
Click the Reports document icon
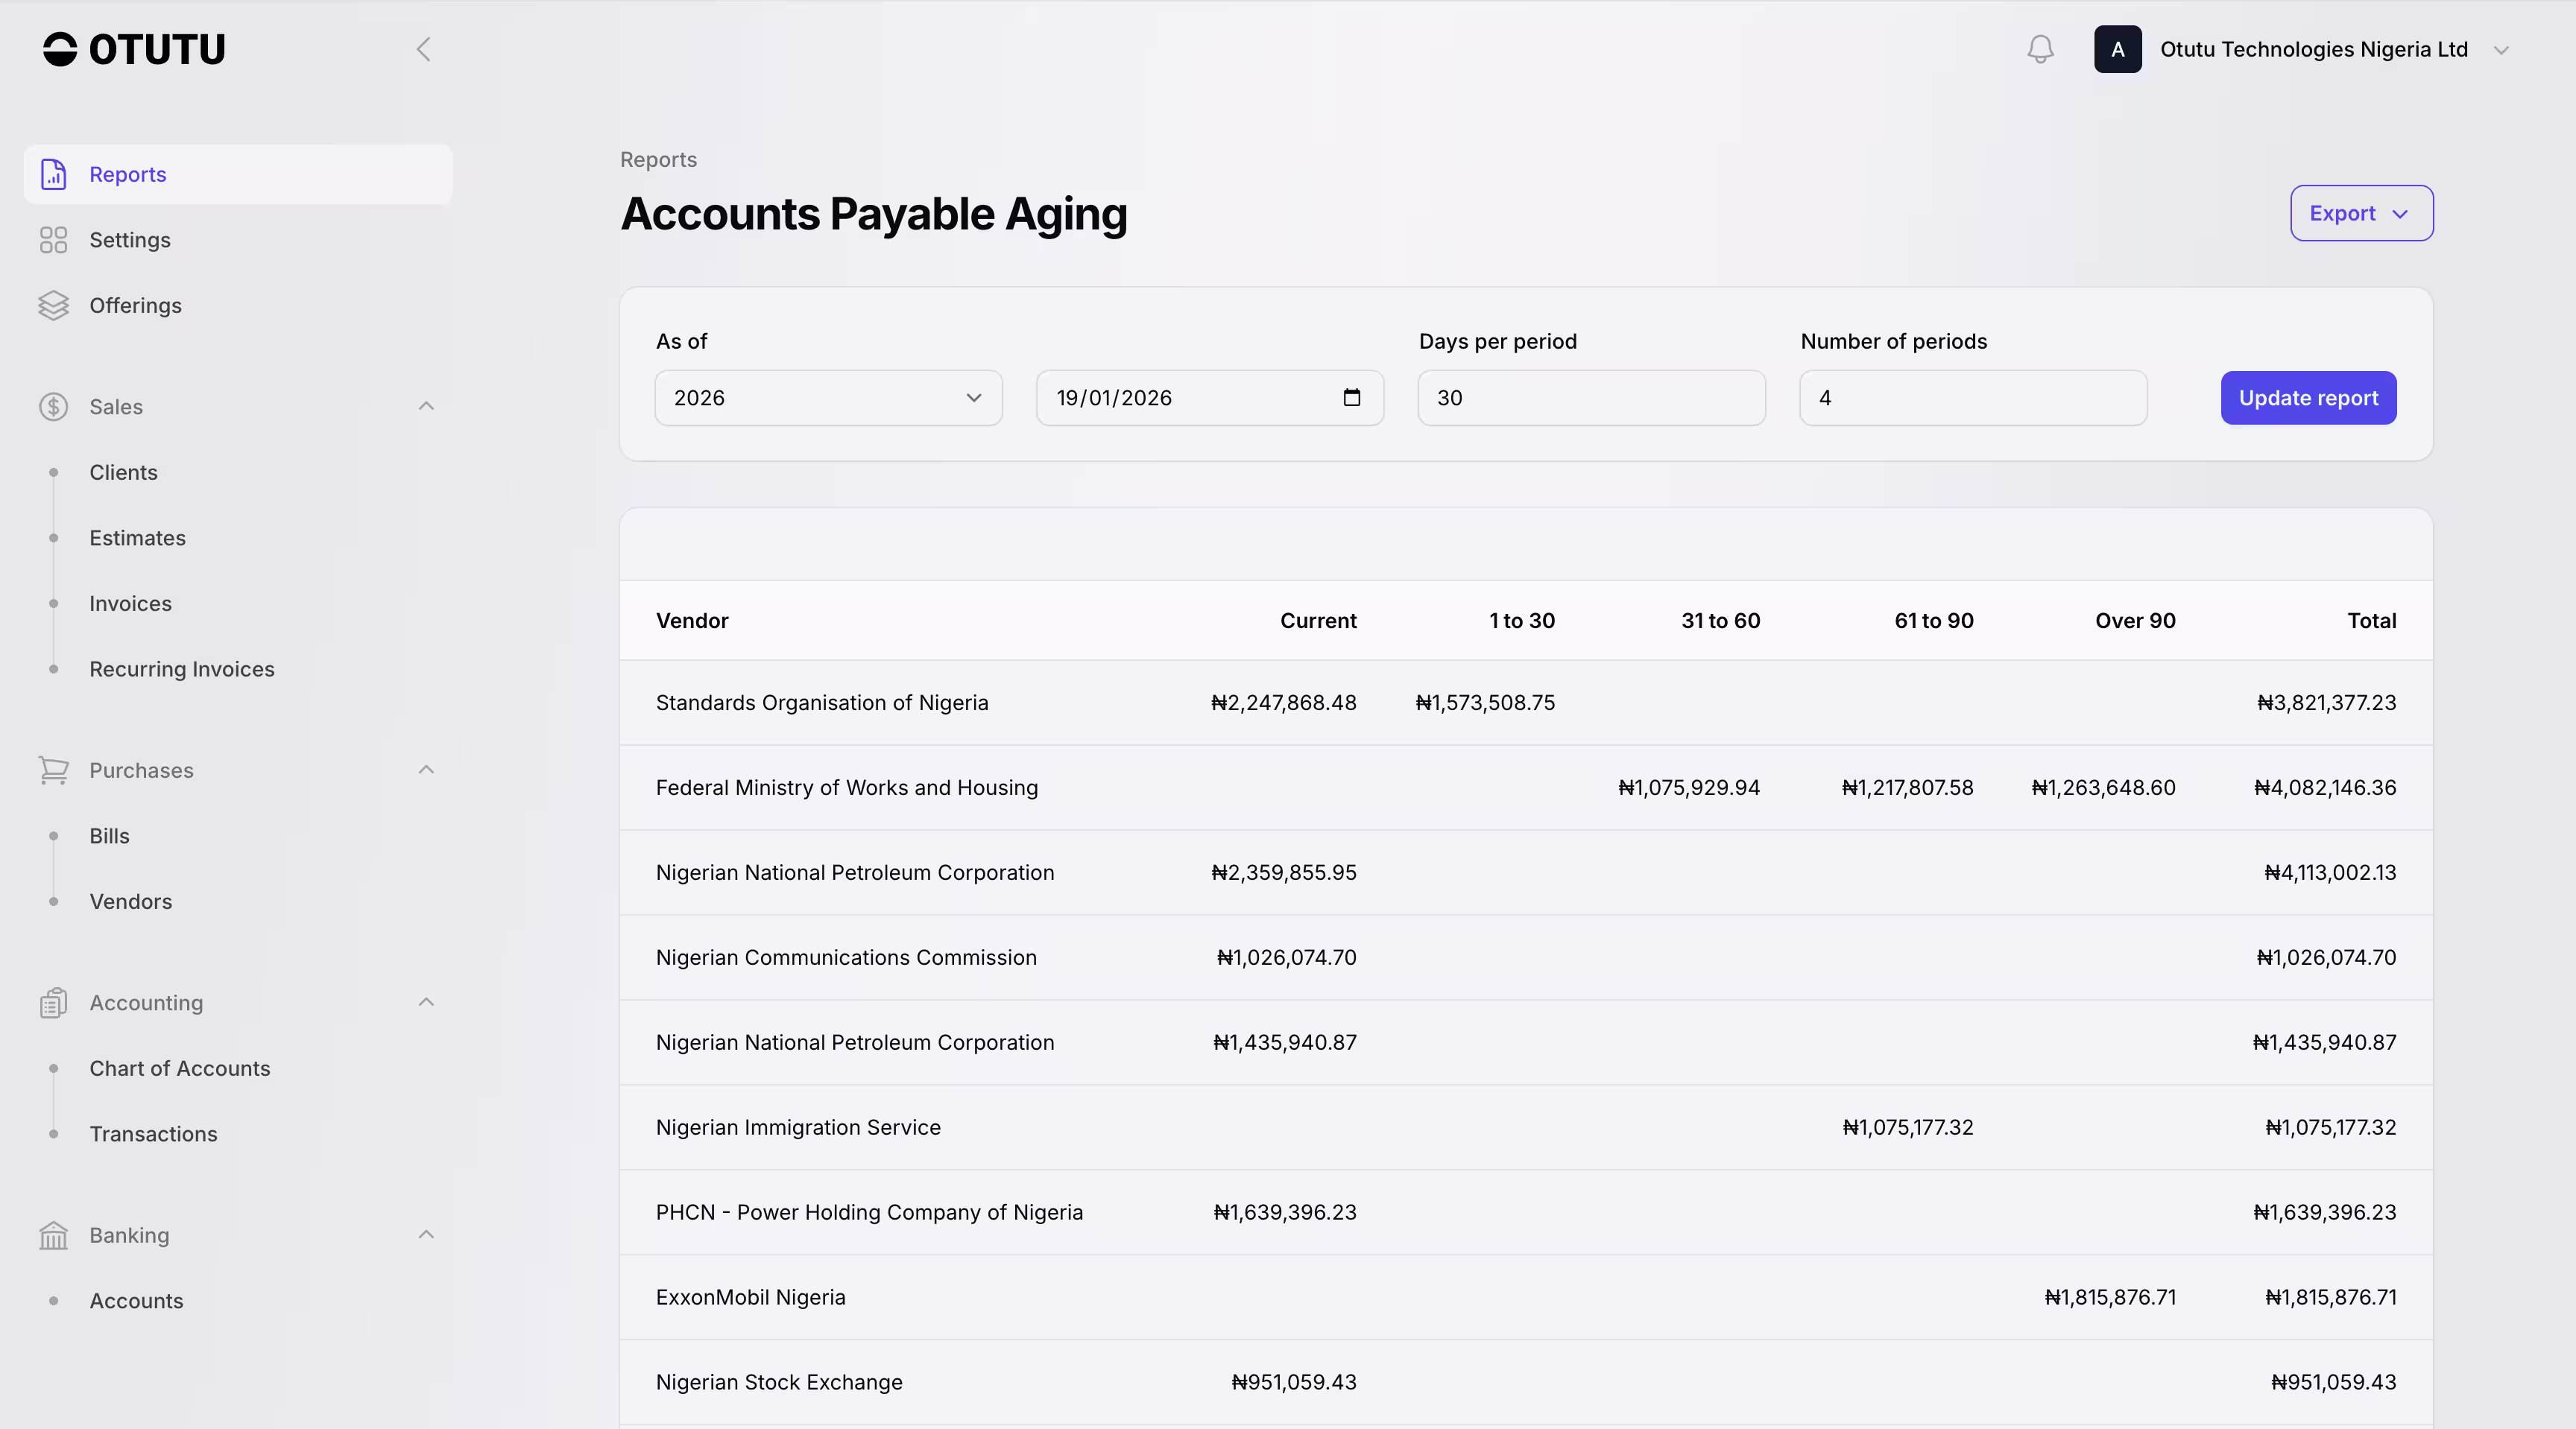pyautogui.click(x=53, y=174)
